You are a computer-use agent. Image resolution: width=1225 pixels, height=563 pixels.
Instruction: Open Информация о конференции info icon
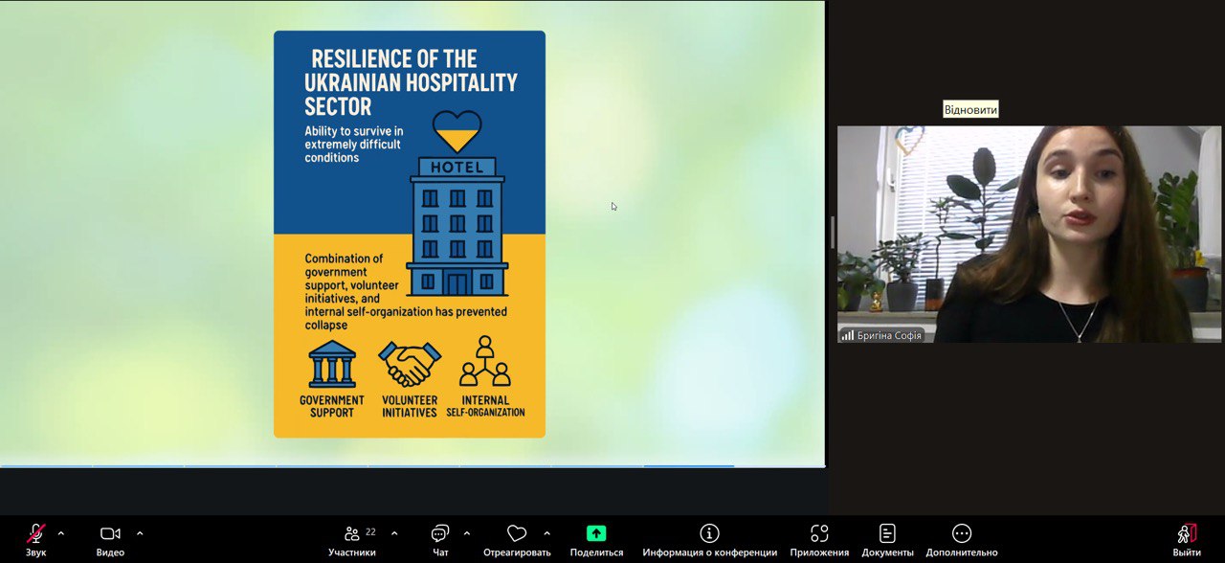[709, 534]
